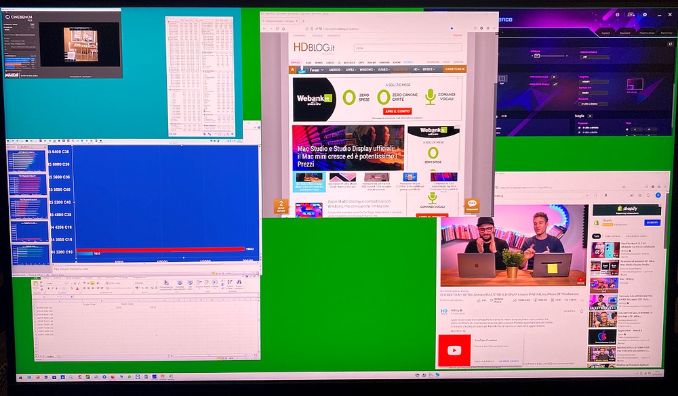
Task: Click the HDblog channel avatar below the video
Action: 444,311
